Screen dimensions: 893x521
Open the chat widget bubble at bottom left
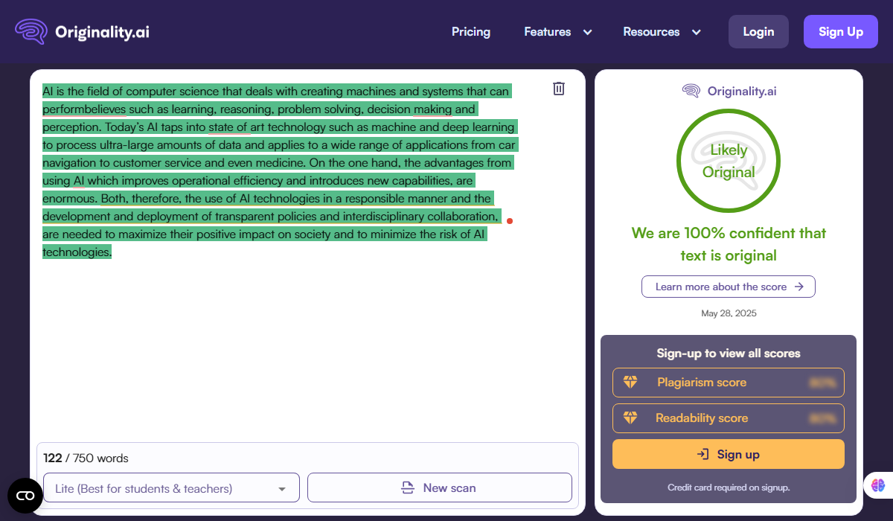(25, 496)
